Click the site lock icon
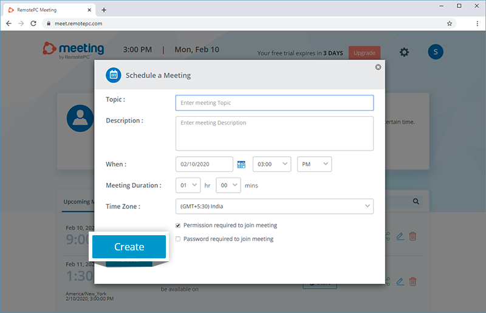 coord(49,23)
